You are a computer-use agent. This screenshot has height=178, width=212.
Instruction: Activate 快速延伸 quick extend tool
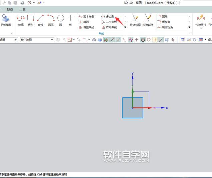point(148,20)
